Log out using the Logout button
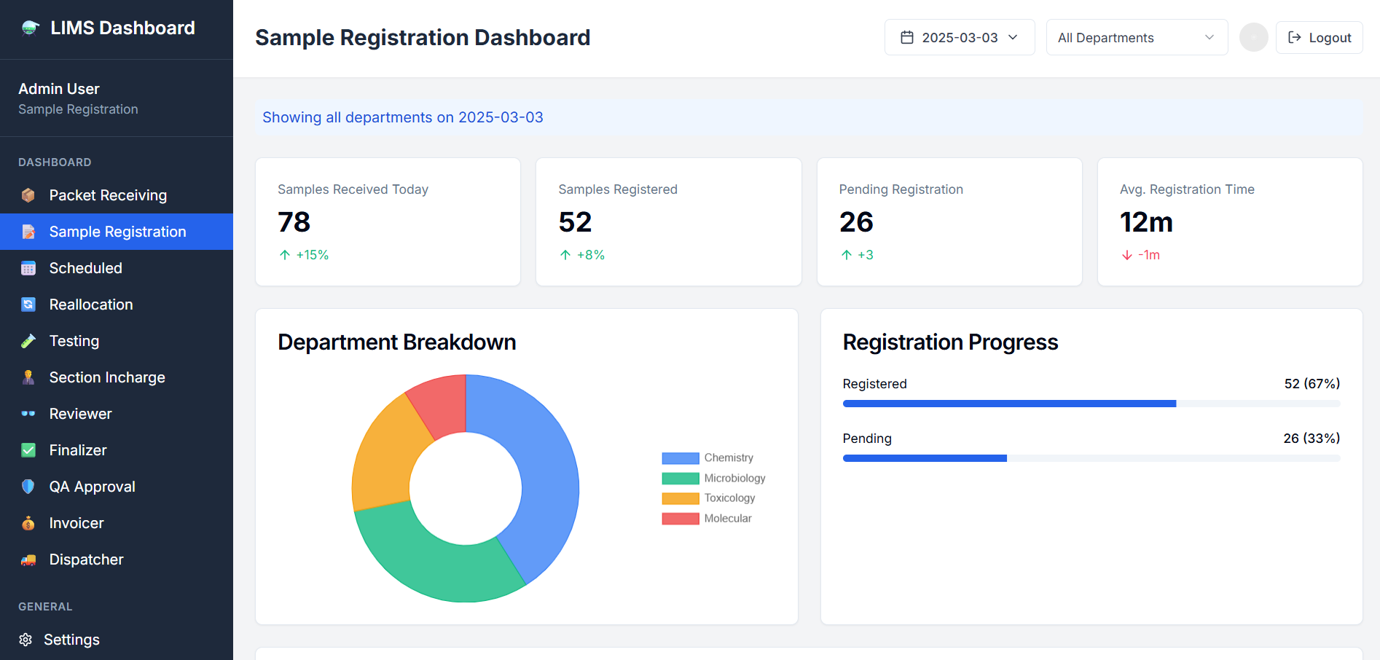The width and height of the screenshot is (1380, 660). [x=1319, y=37]
